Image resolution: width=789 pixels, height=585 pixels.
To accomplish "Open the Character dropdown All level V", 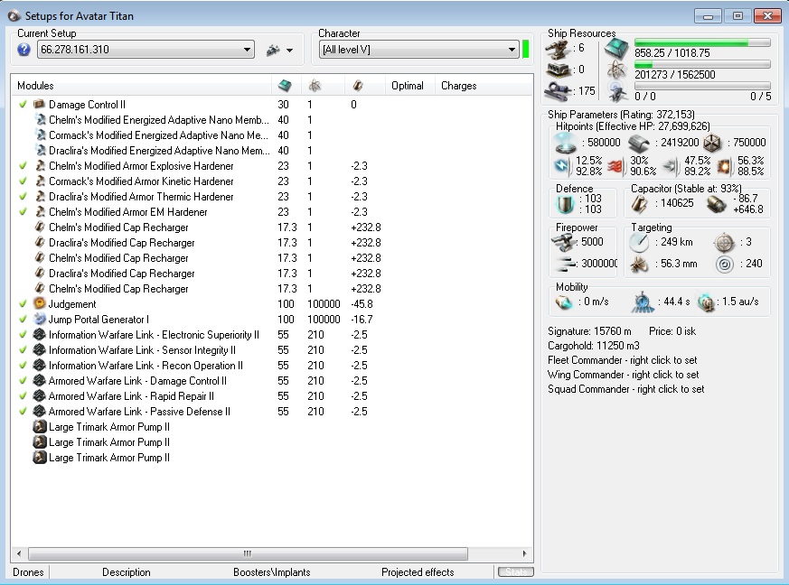I will tap(418, 50).
